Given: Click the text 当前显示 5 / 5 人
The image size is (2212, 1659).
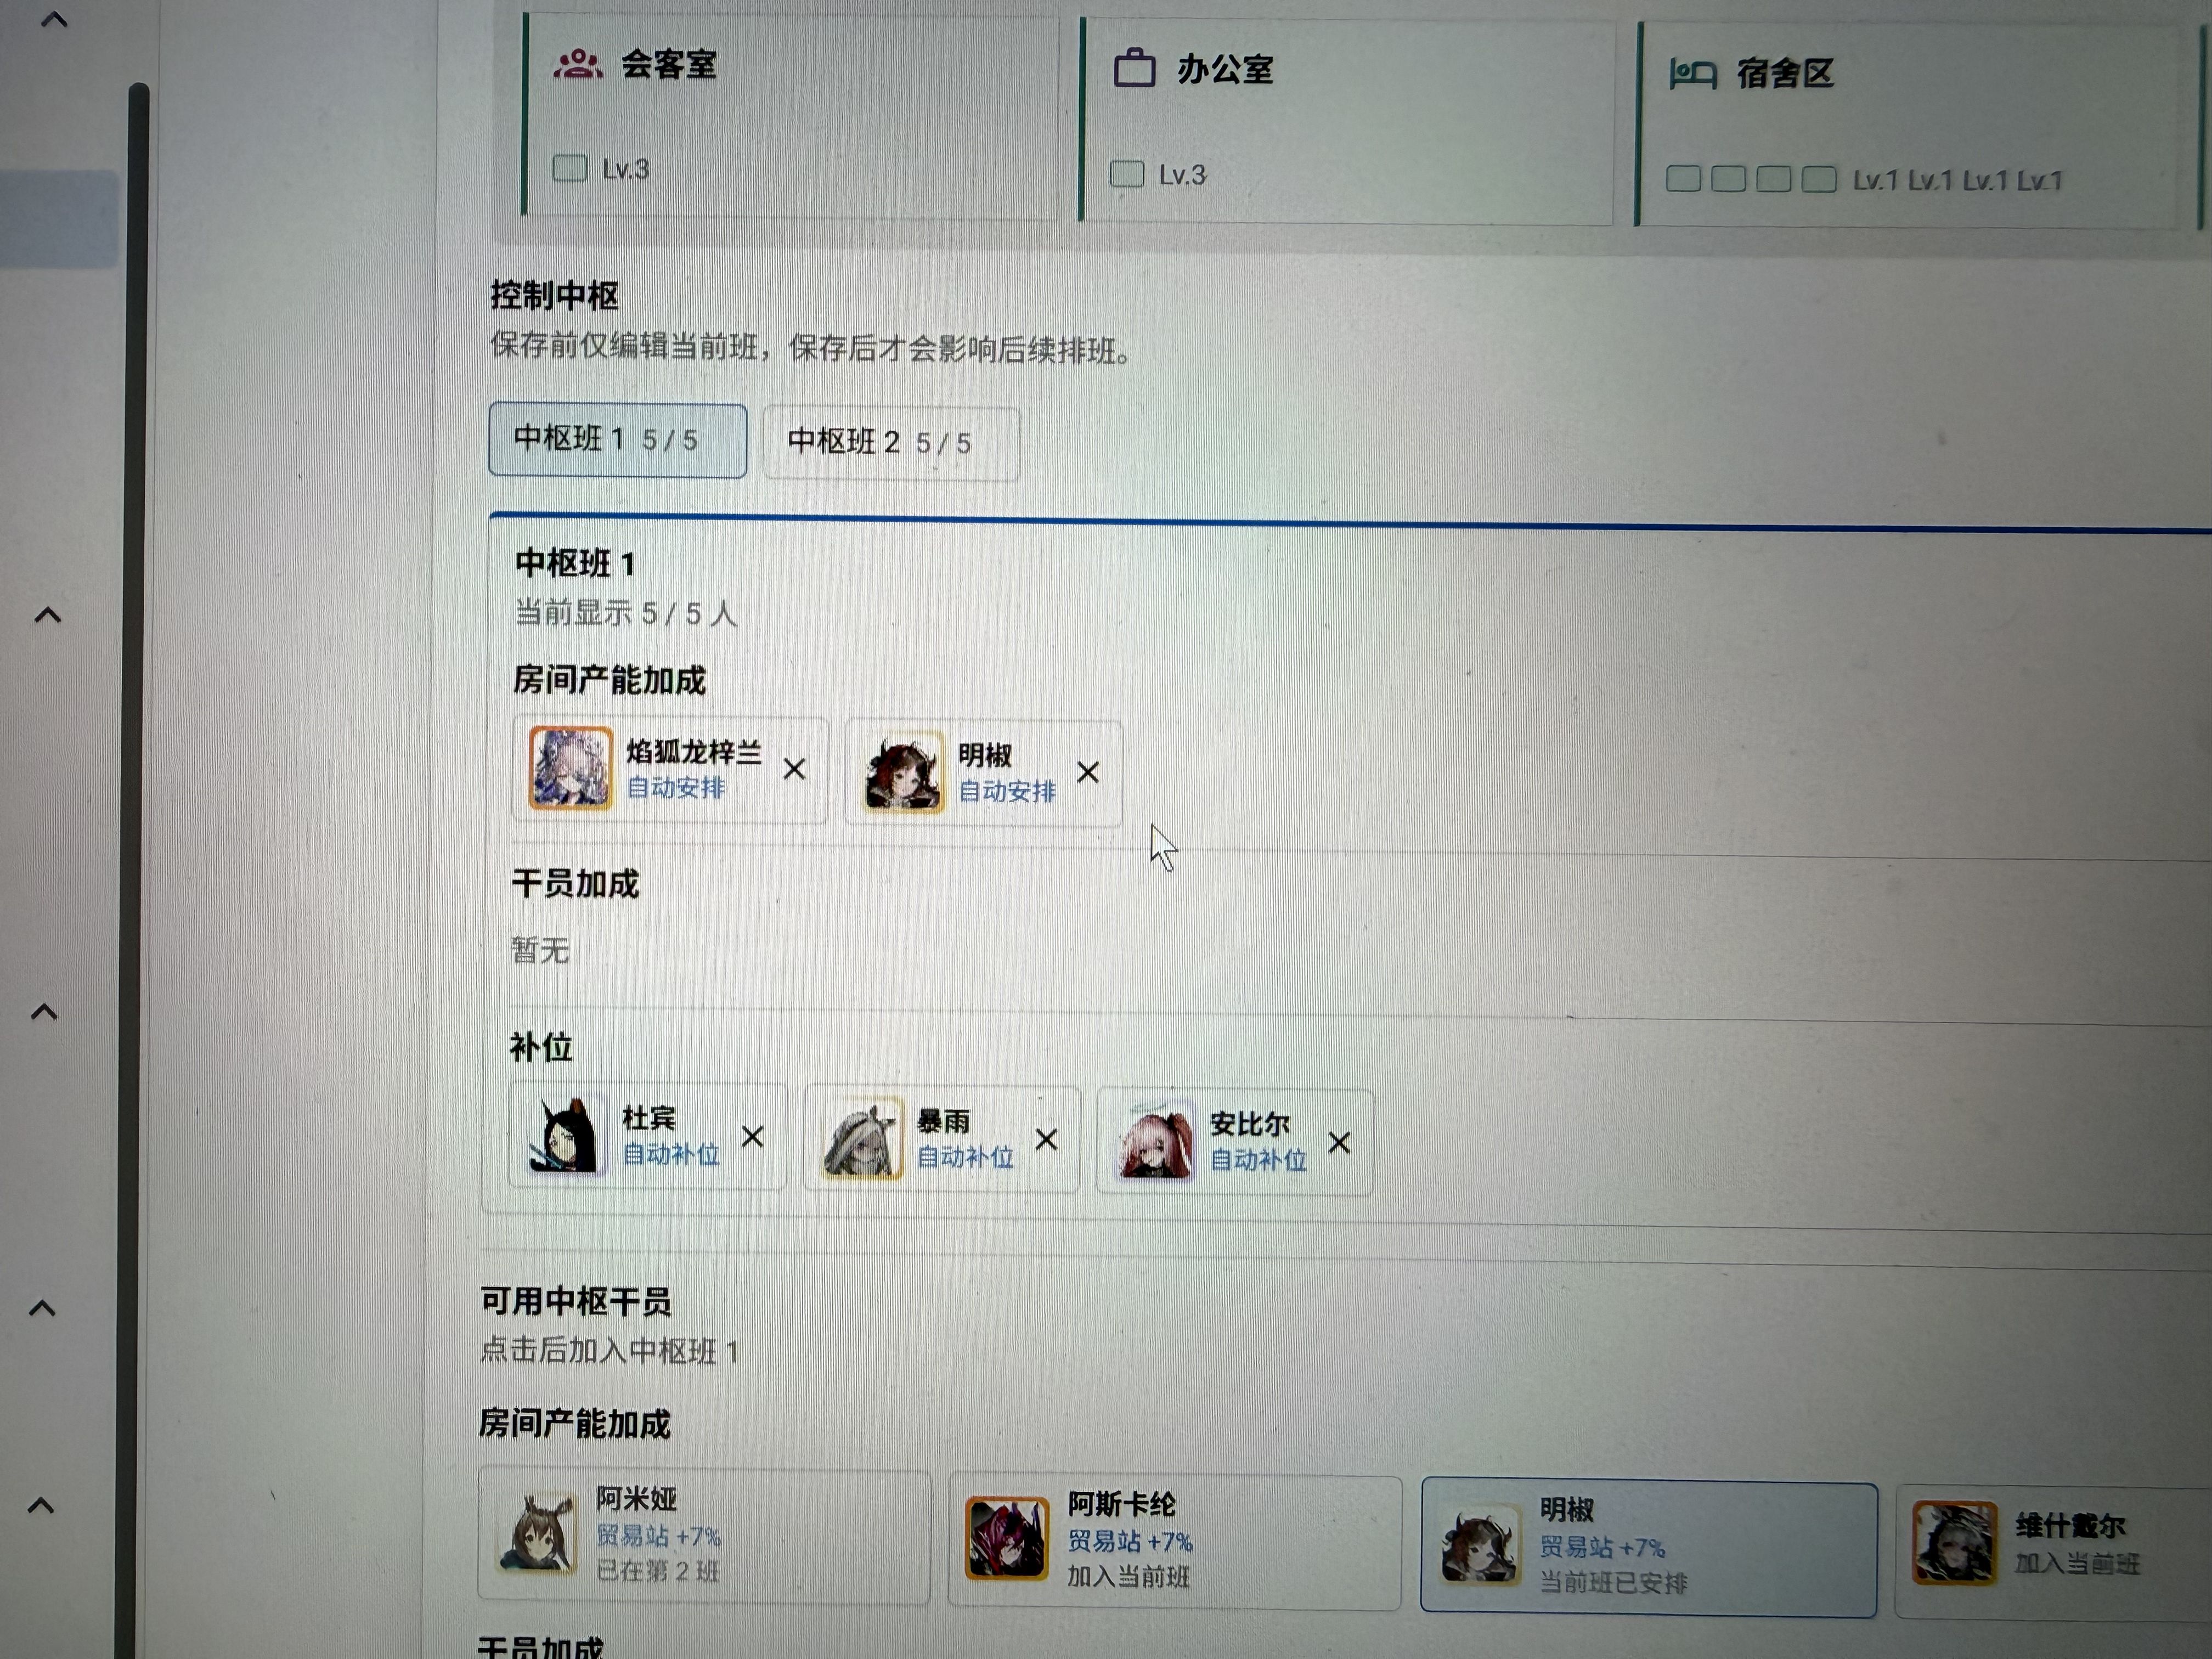Looking at the screenshot, I should click(626, 613).
